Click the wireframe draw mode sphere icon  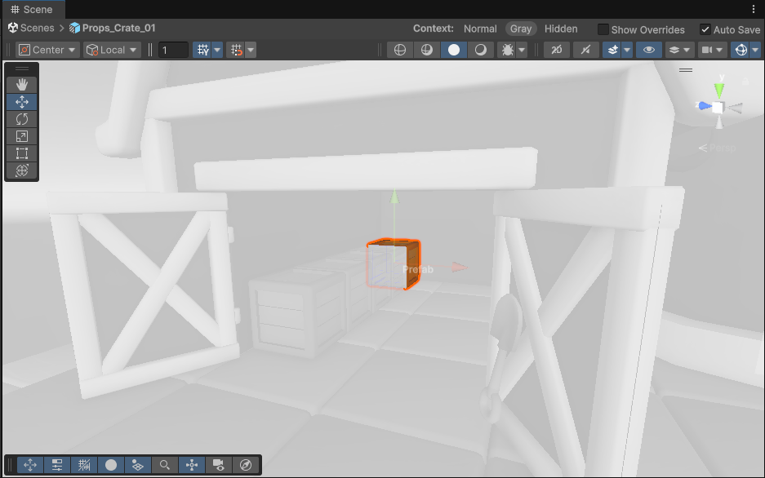[400, 50]
